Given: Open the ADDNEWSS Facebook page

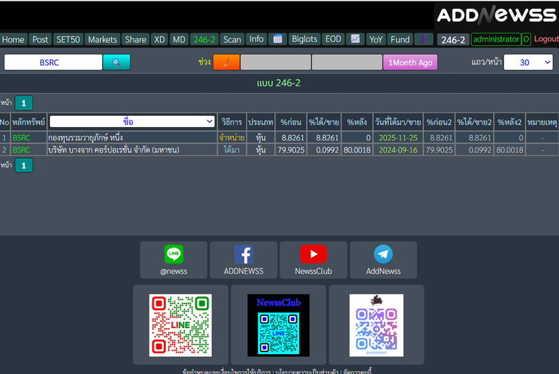Looking at the screenshot, I should [243, 260].
